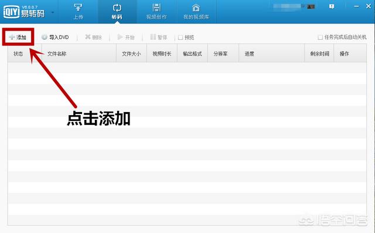Screen dimensions: 375x233
Task: Open the dropdown arrow next to 易转码 logo
Action: [53, 12]
